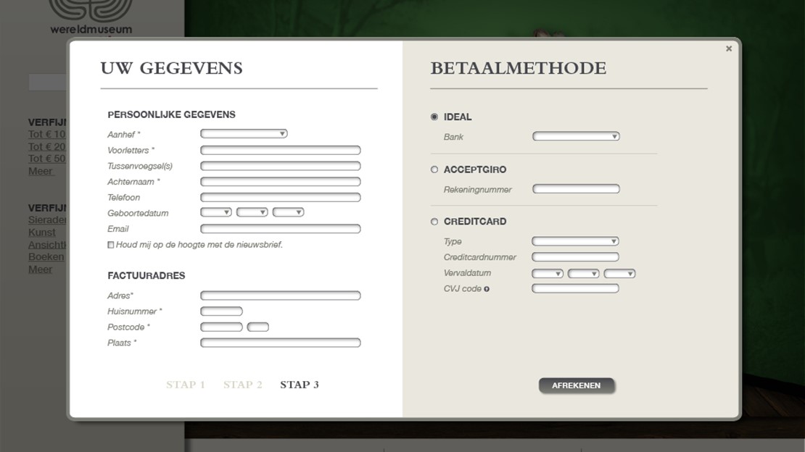Open the creditcard Type dropdown
Image resolution: width=805 pixels, height=452 pixels.
click(575, 241)
